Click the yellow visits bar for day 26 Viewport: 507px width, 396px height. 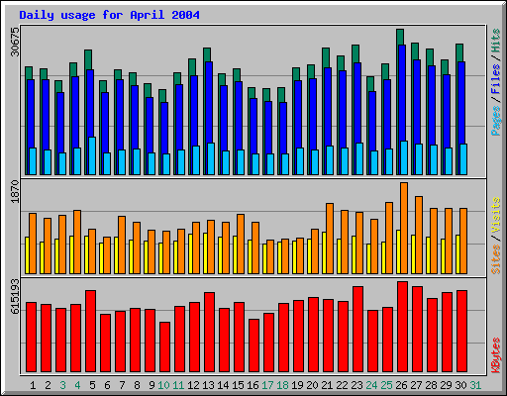(x=398, y=251)
